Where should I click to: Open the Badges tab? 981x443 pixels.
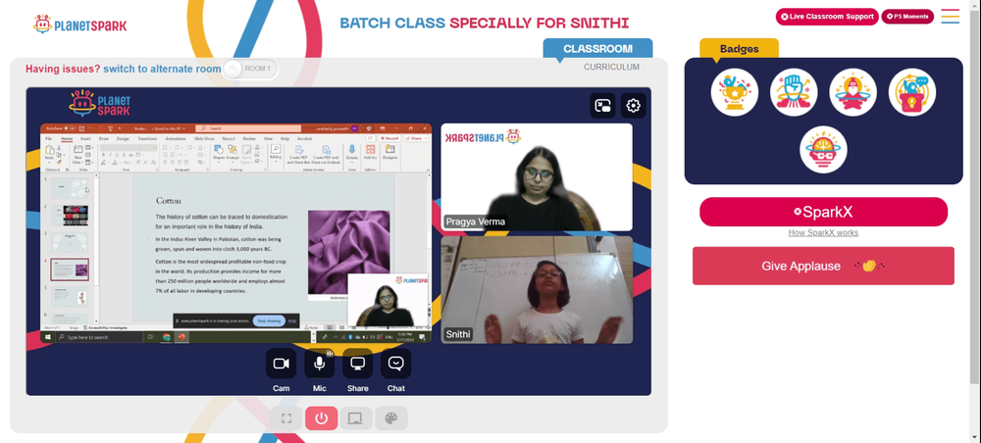click(x=739, y=49)
